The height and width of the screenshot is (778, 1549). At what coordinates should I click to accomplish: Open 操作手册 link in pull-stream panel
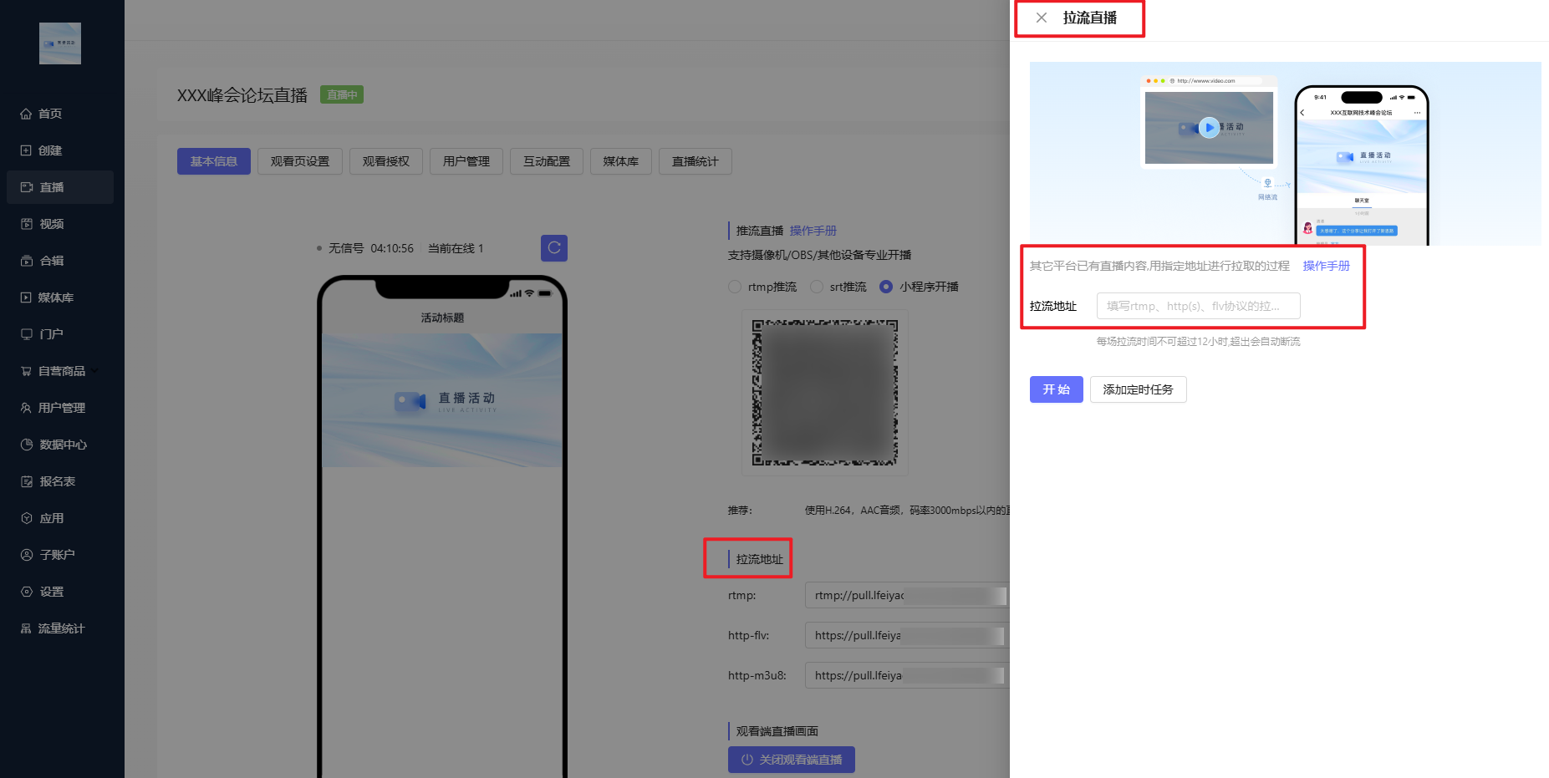click(1326, 266)
